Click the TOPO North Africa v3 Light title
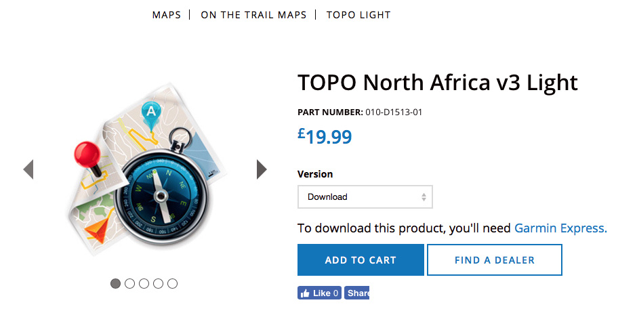Screen dimensions: 637x311 (437, 83)
